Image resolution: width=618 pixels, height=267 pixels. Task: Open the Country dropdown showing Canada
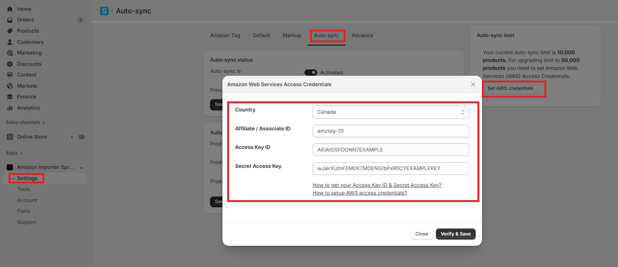click(391, 112)
